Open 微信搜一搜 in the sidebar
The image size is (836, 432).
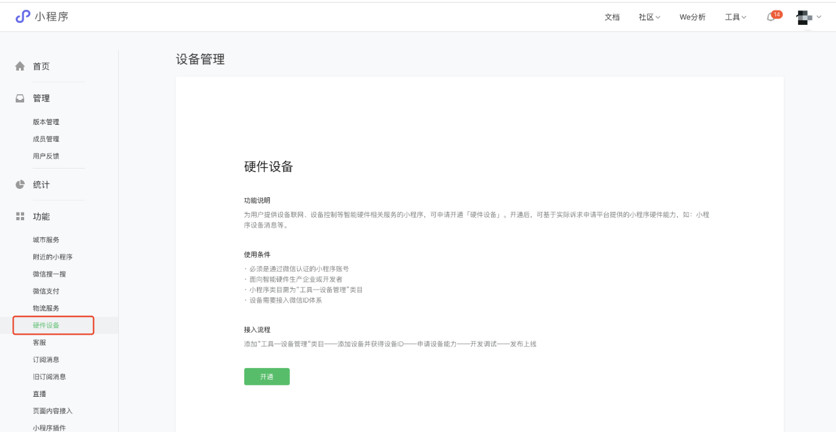(x=49, y=274)
